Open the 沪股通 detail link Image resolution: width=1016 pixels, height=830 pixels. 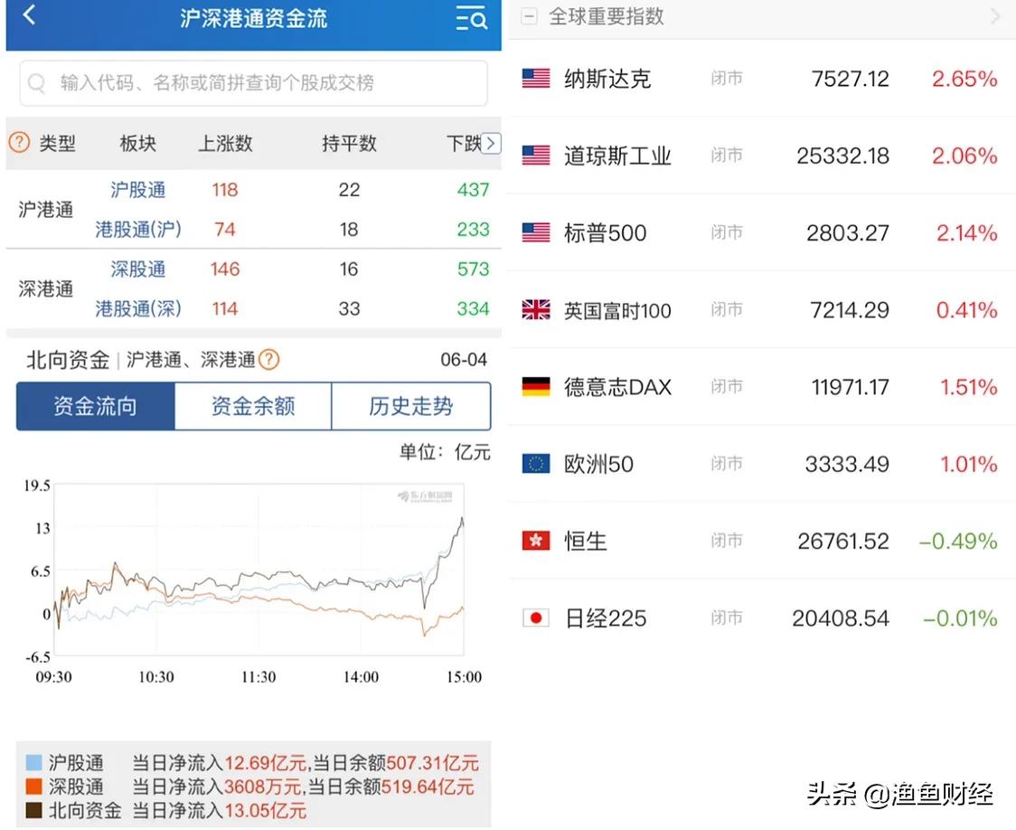coord(137,190)
